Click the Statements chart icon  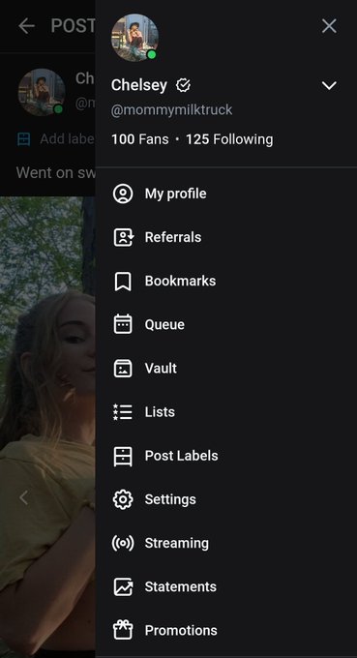point(123,587)
